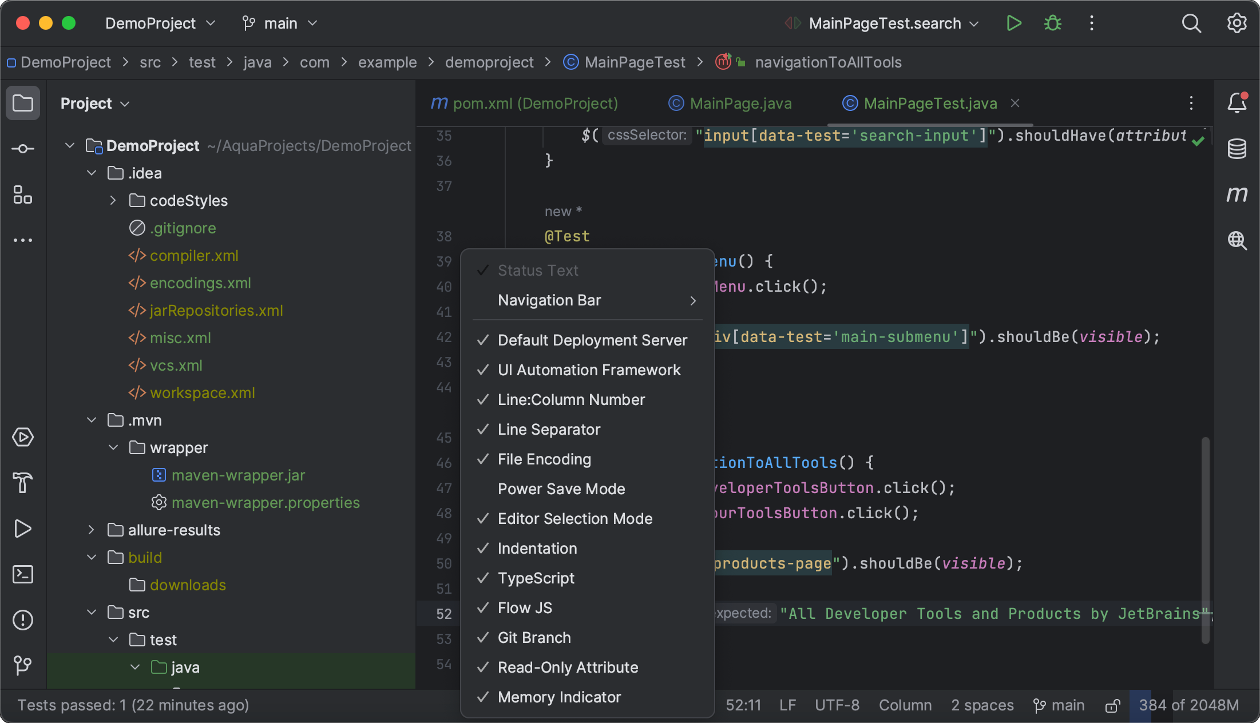Click the UTF-8 encoding widget in the status bar
The width and height of the screenshot is (1260, 723).
tap(837, 705)
